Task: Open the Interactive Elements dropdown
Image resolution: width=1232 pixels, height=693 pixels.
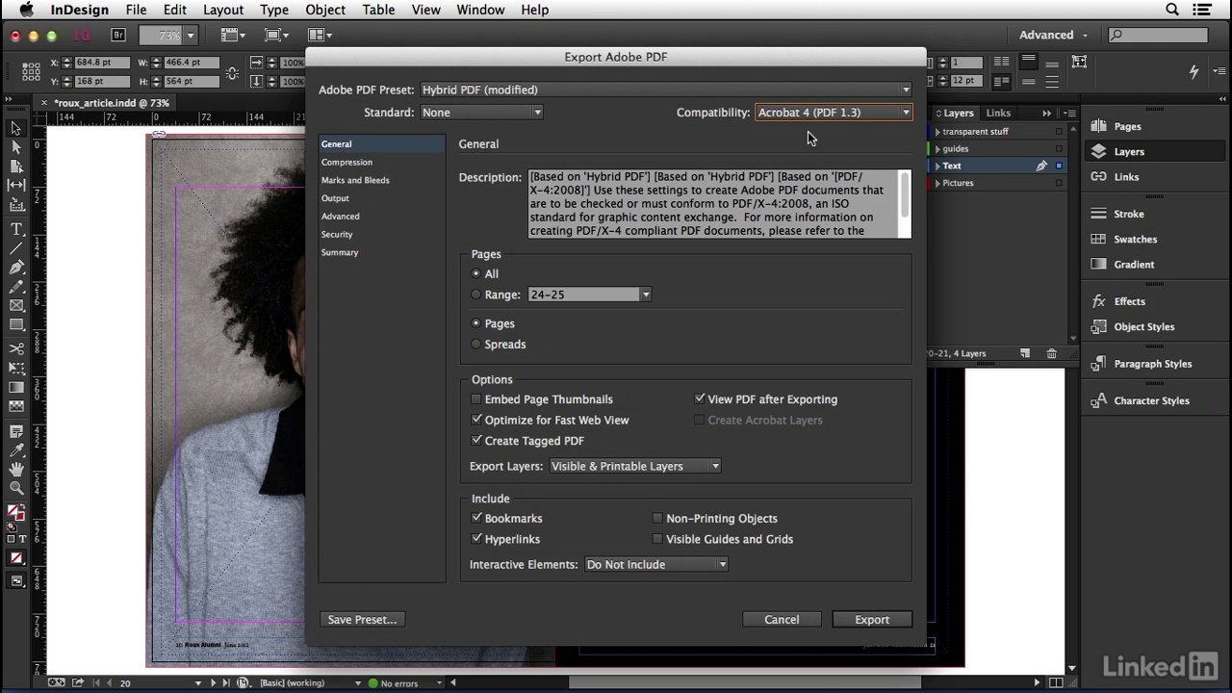Action: pyautogui.click(x=656, y=564)
